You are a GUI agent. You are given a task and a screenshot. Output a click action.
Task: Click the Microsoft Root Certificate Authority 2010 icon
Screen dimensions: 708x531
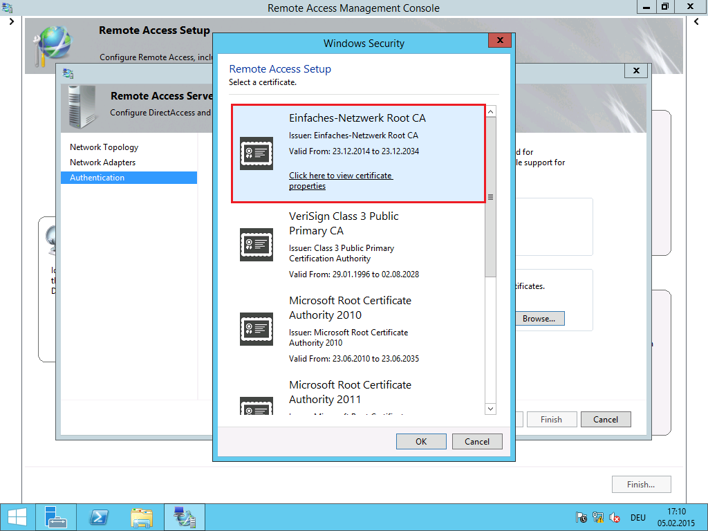(257, 329)
